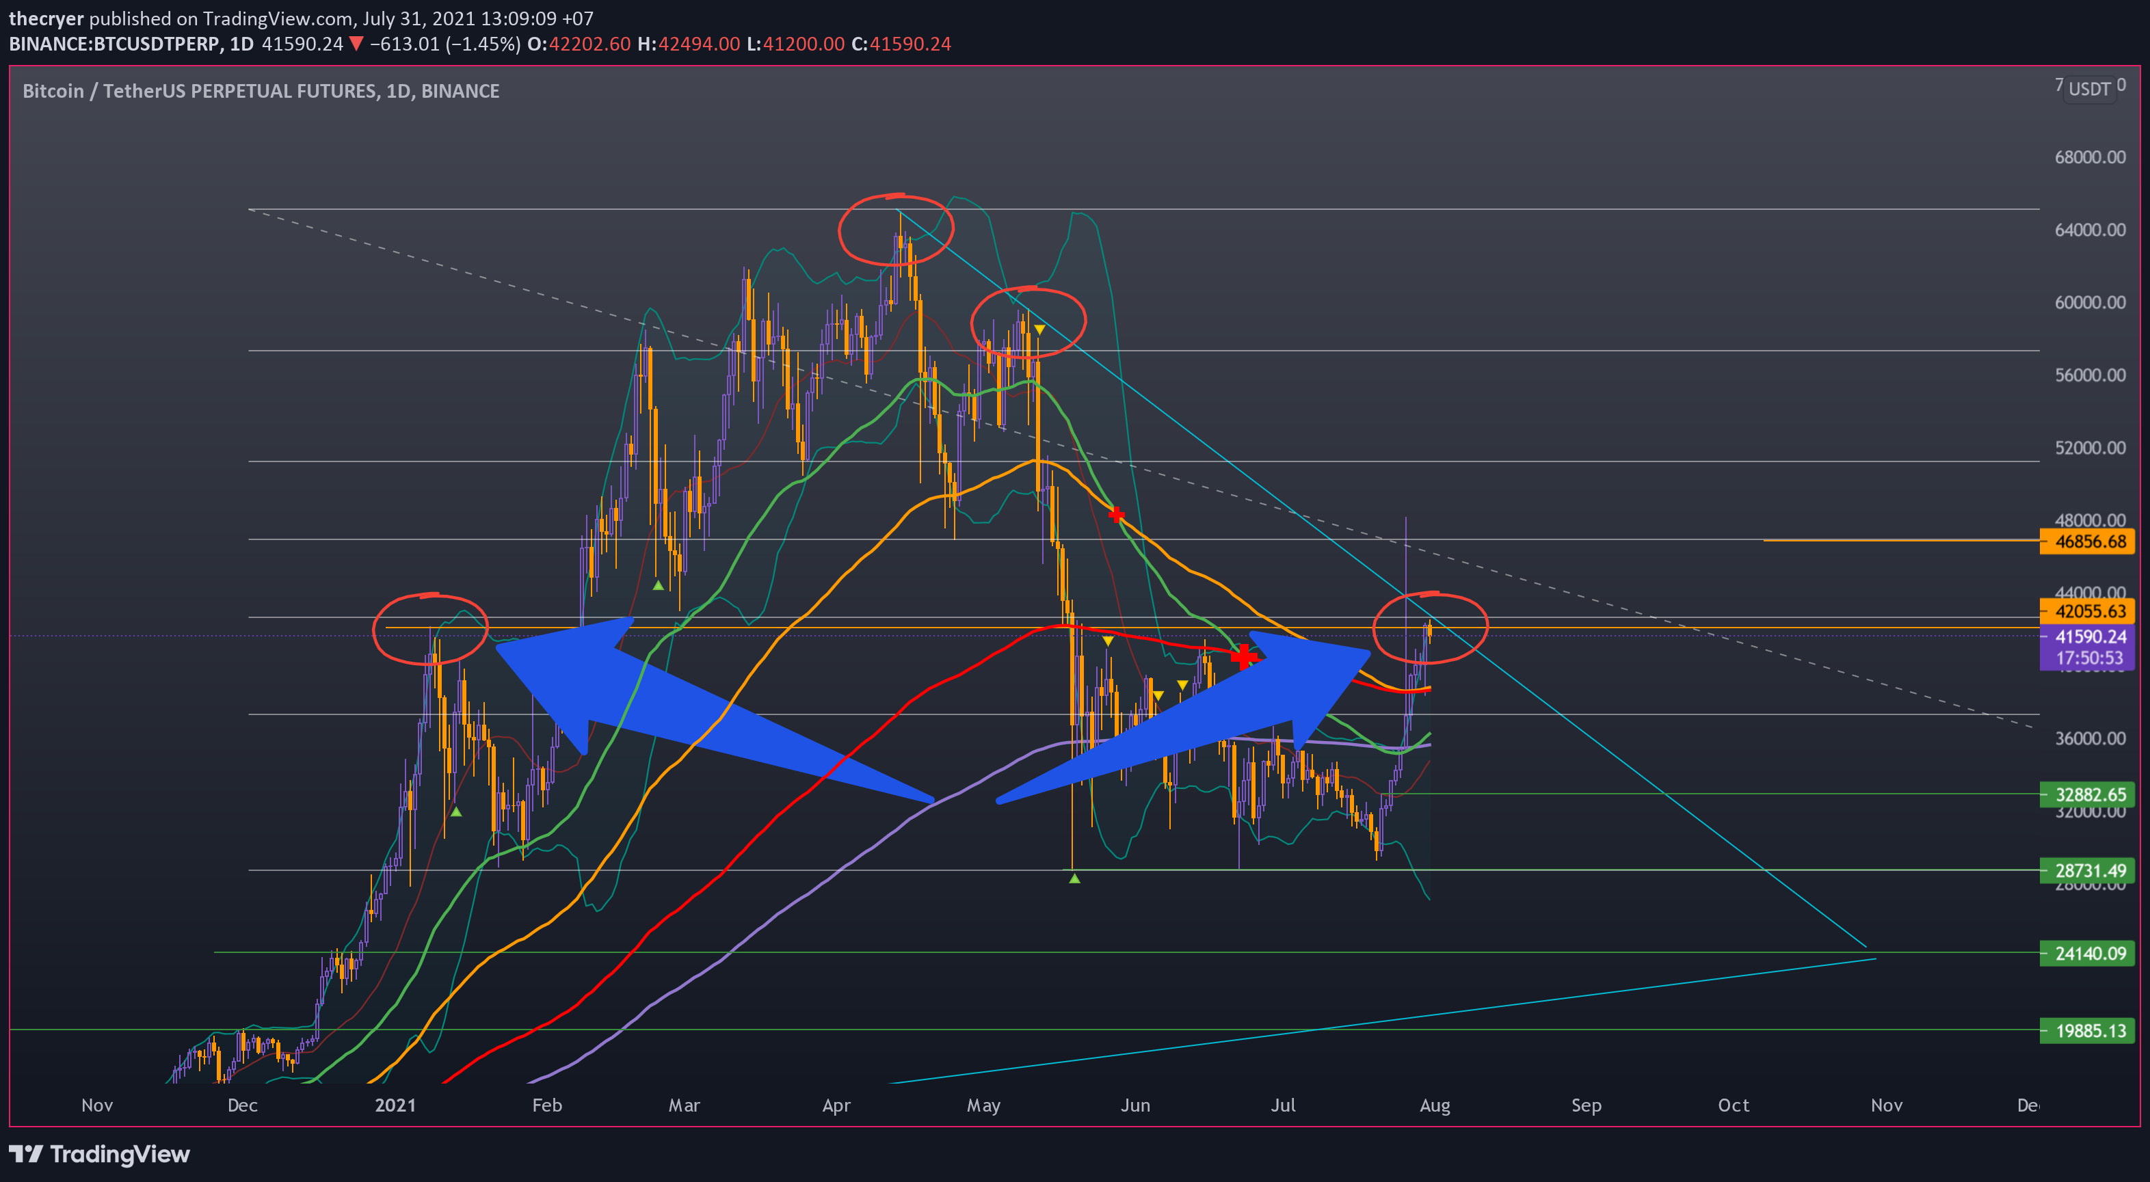Click the green up-triangle in mid January

coord(455,811)
